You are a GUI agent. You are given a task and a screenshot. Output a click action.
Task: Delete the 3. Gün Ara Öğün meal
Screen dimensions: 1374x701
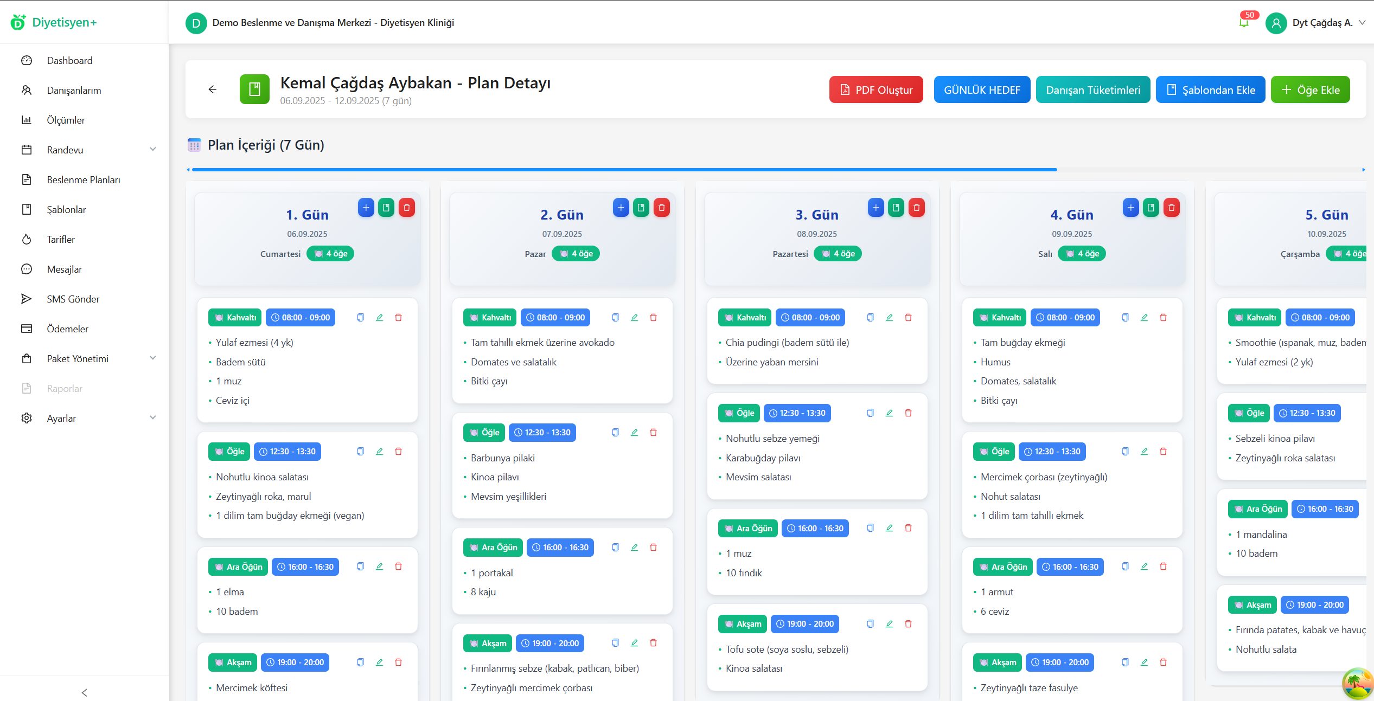point(908,528)
